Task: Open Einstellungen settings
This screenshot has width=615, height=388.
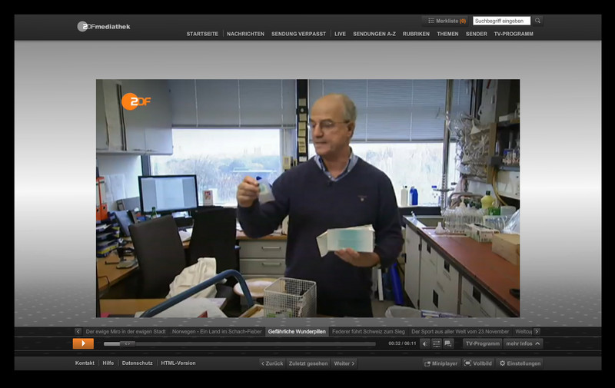Action: pos(520,363)
